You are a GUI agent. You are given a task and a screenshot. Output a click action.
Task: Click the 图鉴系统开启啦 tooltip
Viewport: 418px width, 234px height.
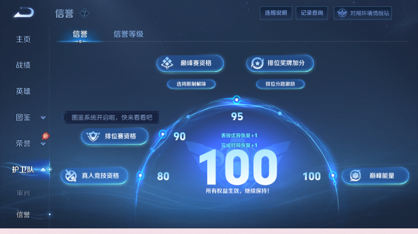112,117
